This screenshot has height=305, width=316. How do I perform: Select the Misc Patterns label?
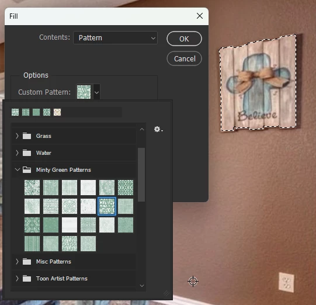(54, 262)
